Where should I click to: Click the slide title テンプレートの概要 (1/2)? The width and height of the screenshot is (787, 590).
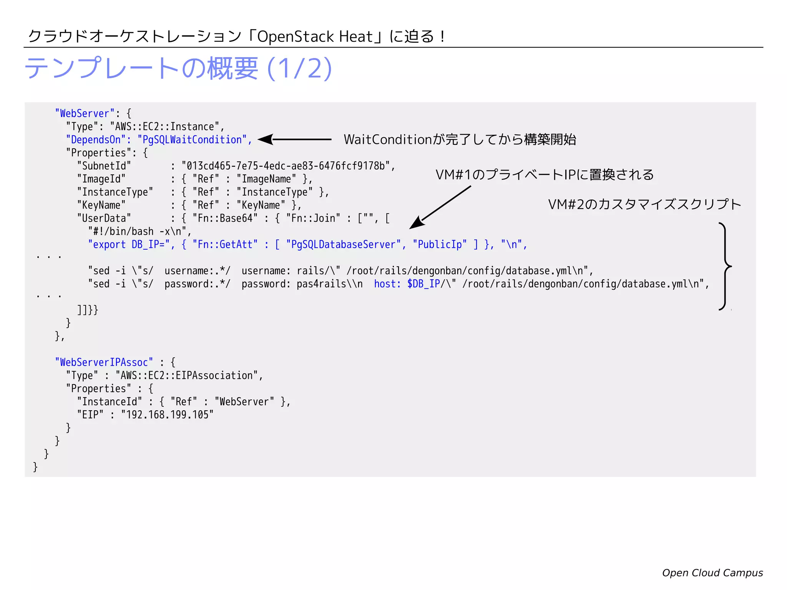coord(178,68)
